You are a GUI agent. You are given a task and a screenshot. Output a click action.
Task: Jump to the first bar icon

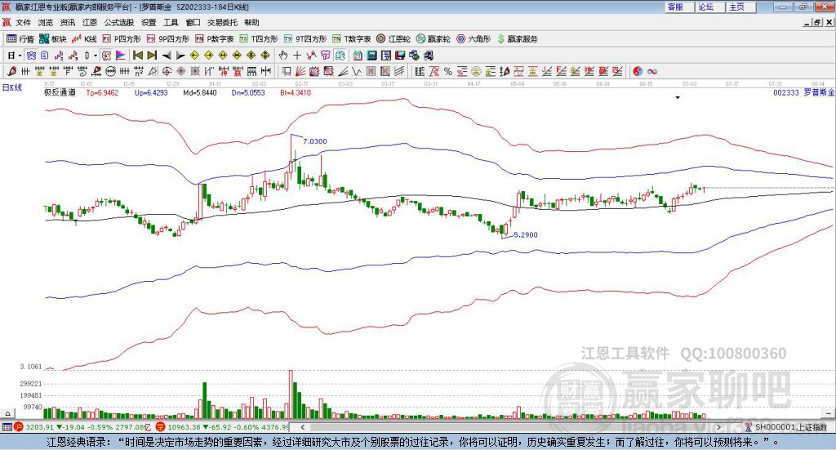coord(137,56)
